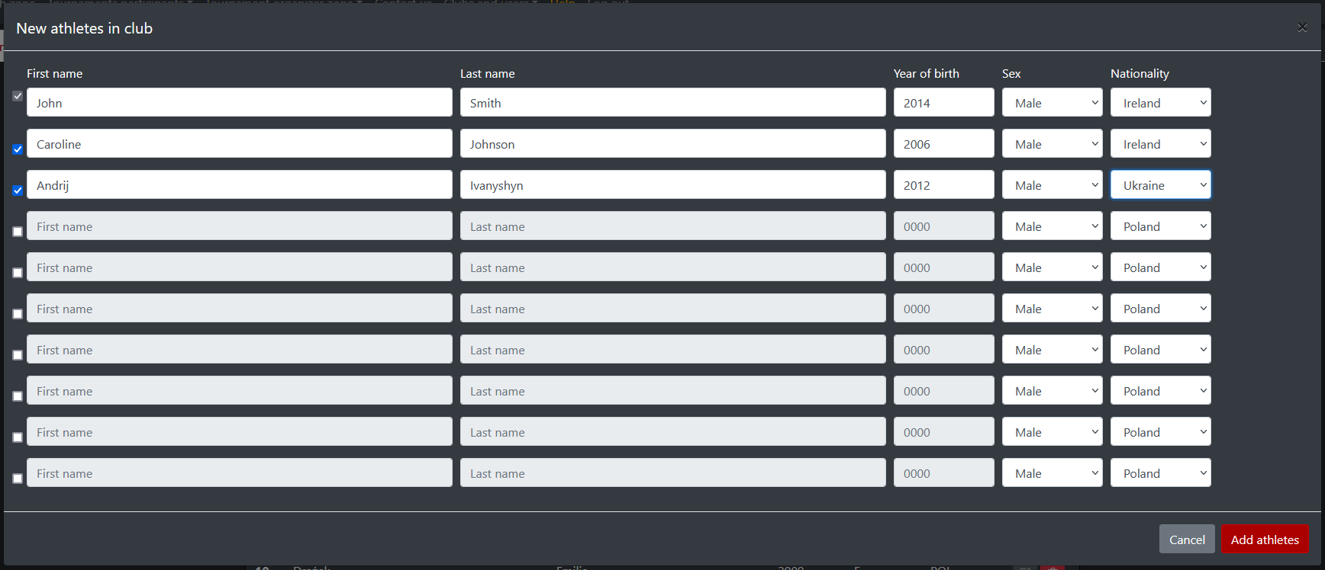Edit the first name field containing John

(240, 102)
